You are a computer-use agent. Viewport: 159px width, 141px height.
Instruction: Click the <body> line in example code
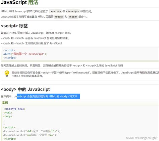point(8,116)
